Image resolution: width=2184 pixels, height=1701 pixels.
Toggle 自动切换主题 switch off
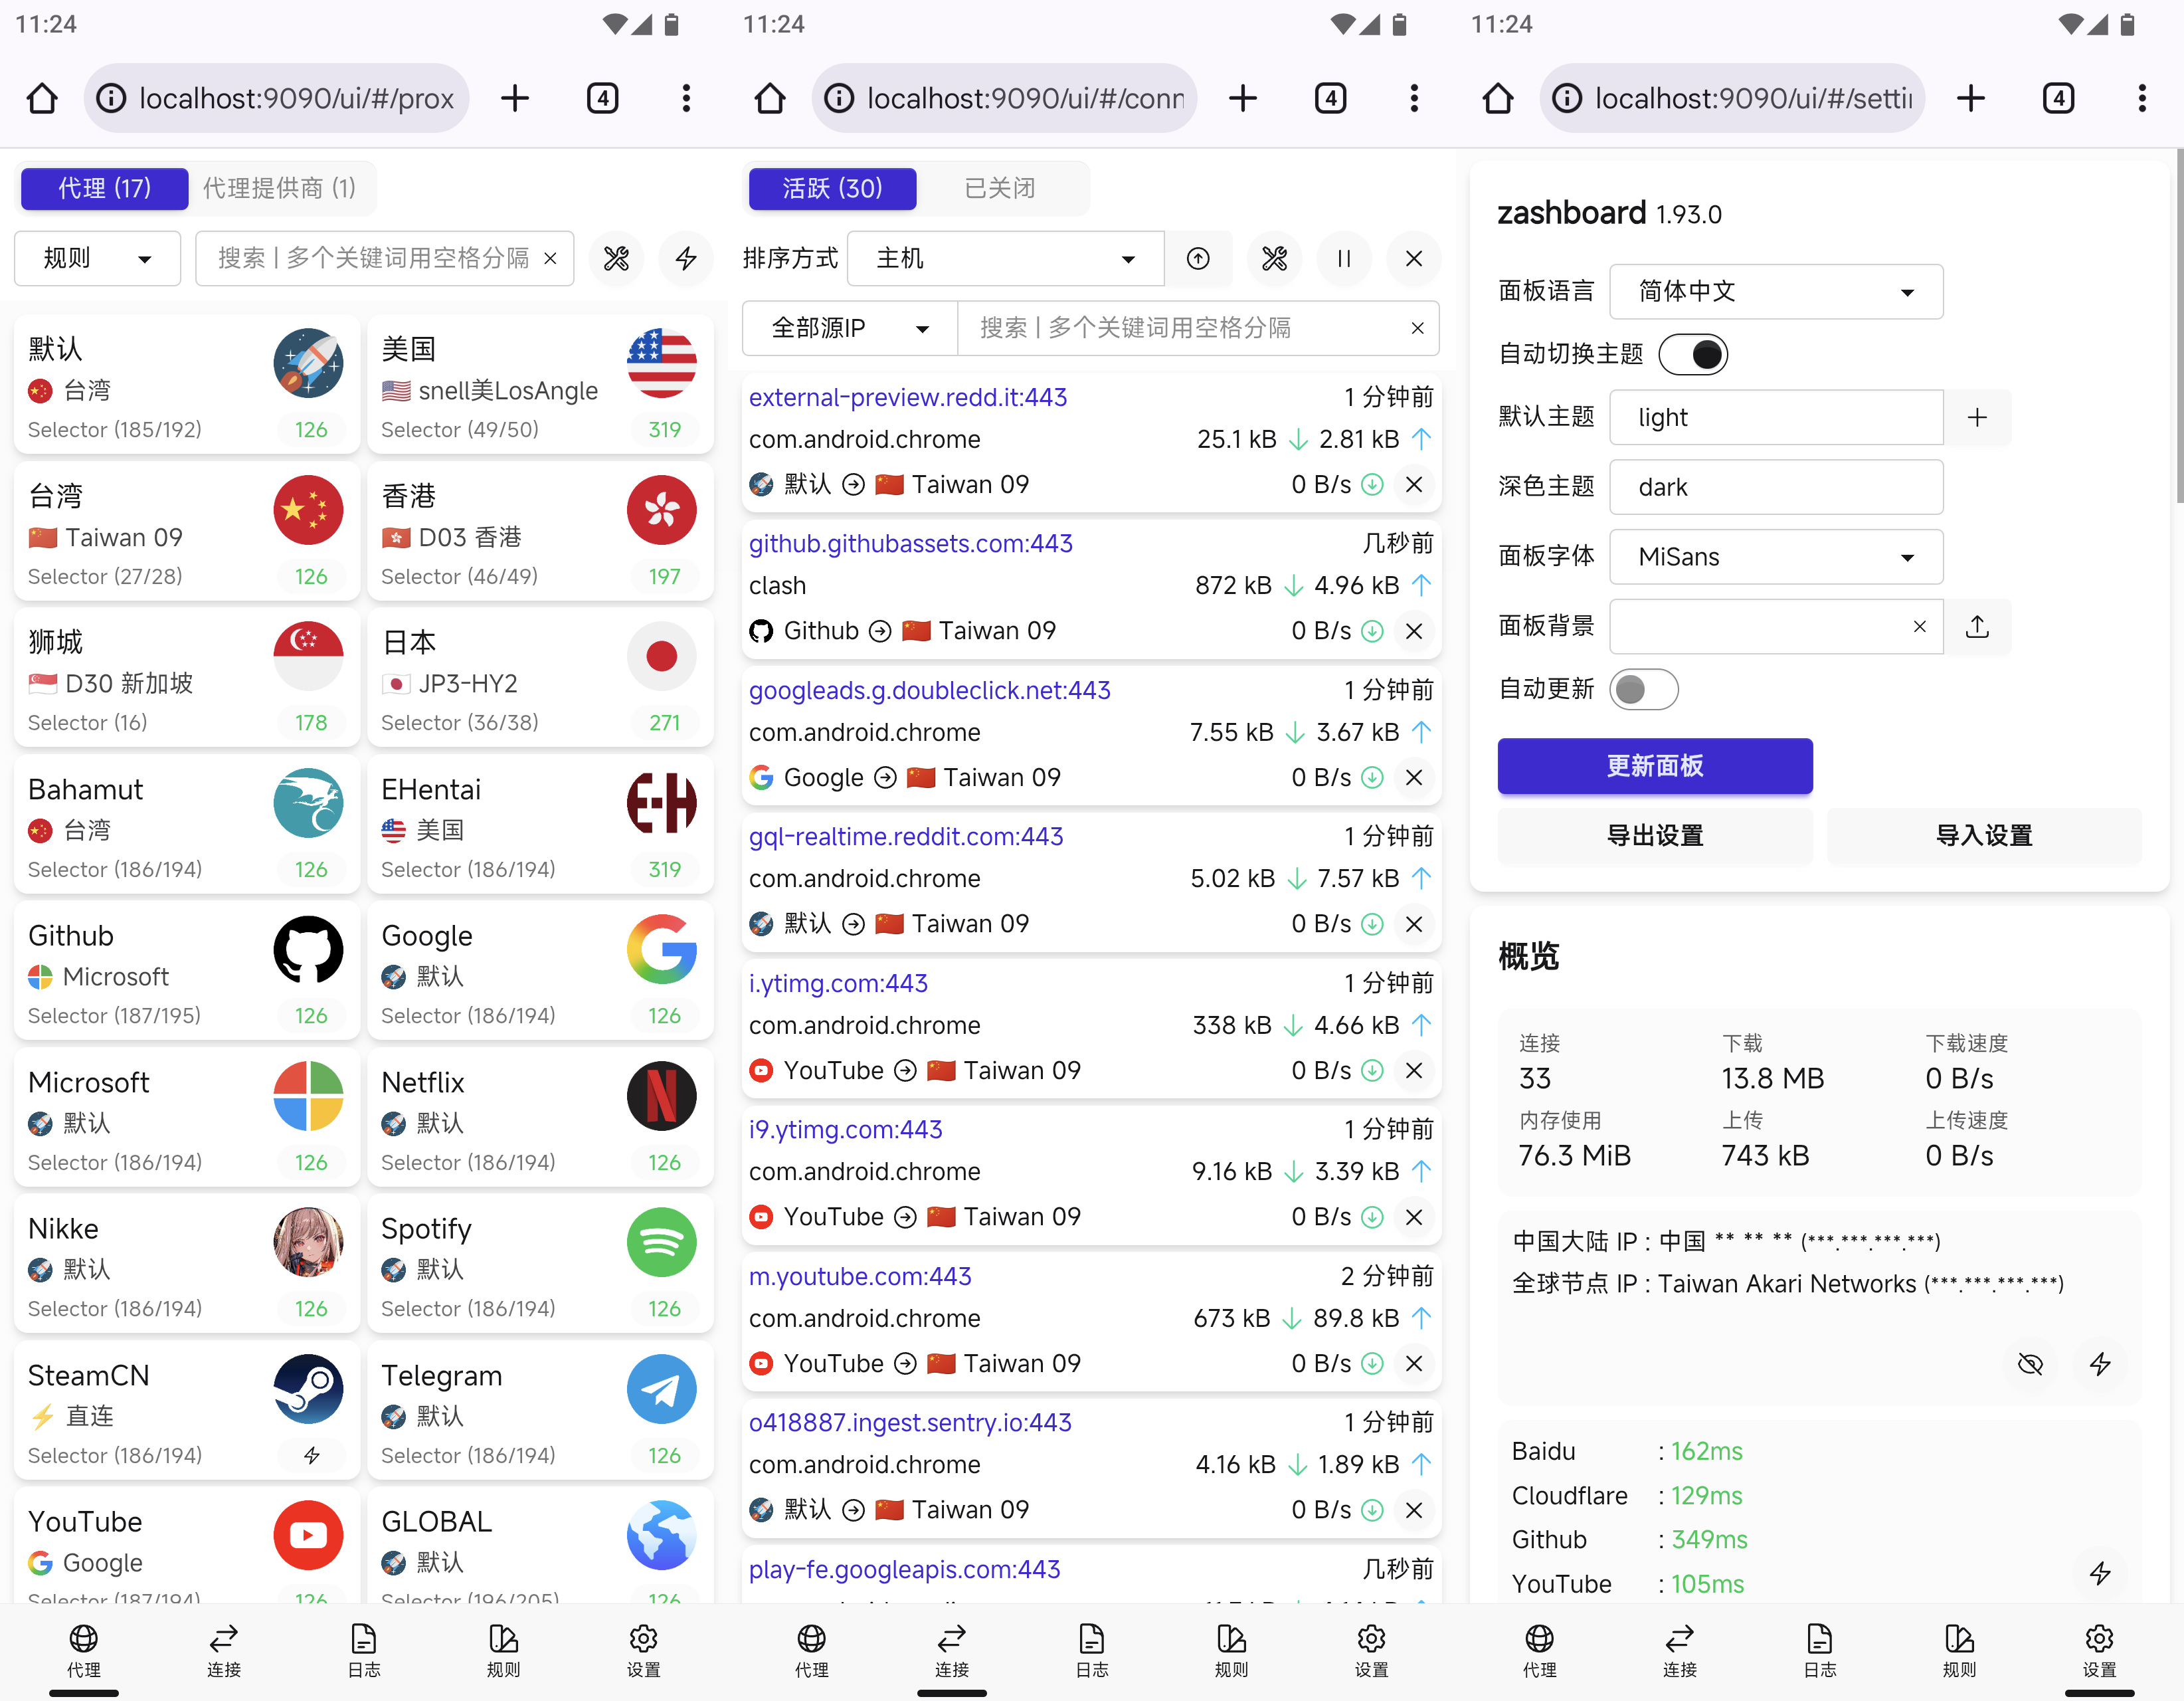click(x=1693, y=354)
